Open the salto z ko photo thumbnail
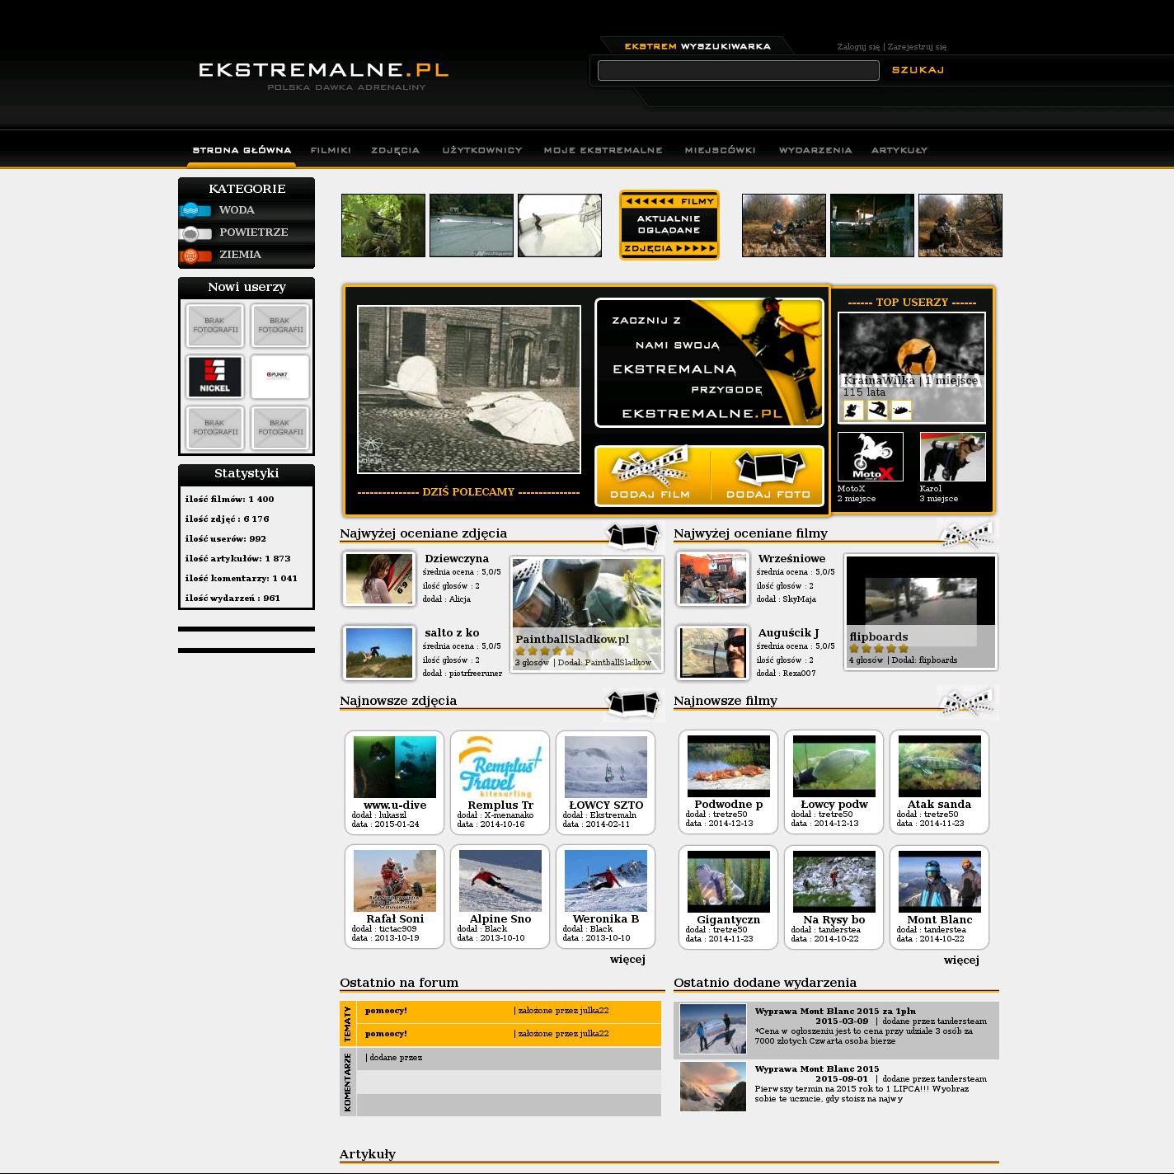The image size is (1174, 1174). [379, 653]
